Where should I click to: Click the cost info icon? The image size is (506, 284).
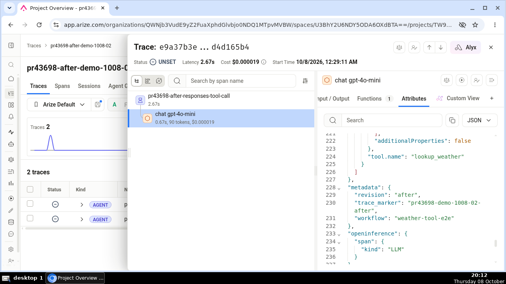coord(264,62)
